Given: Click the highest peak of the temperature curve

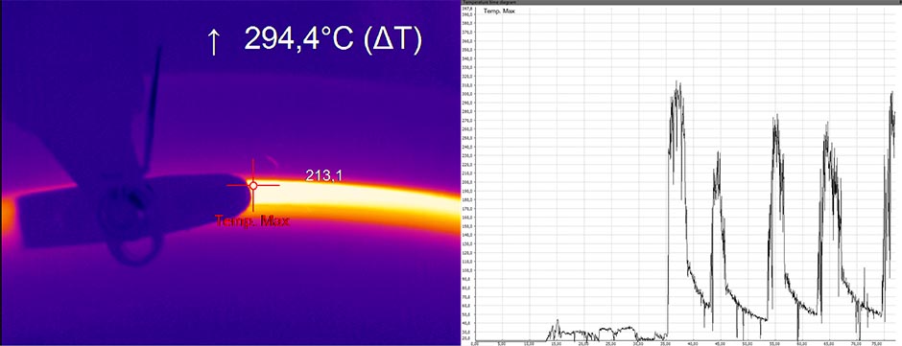Looking at the screenshot, I should click(676, 82).
